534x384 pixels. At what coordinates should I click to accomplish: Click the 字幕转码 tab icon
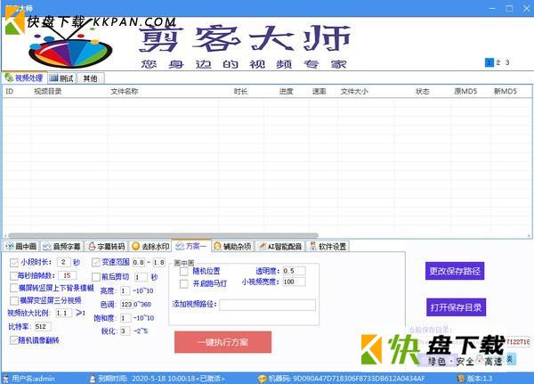click(92, 246)
